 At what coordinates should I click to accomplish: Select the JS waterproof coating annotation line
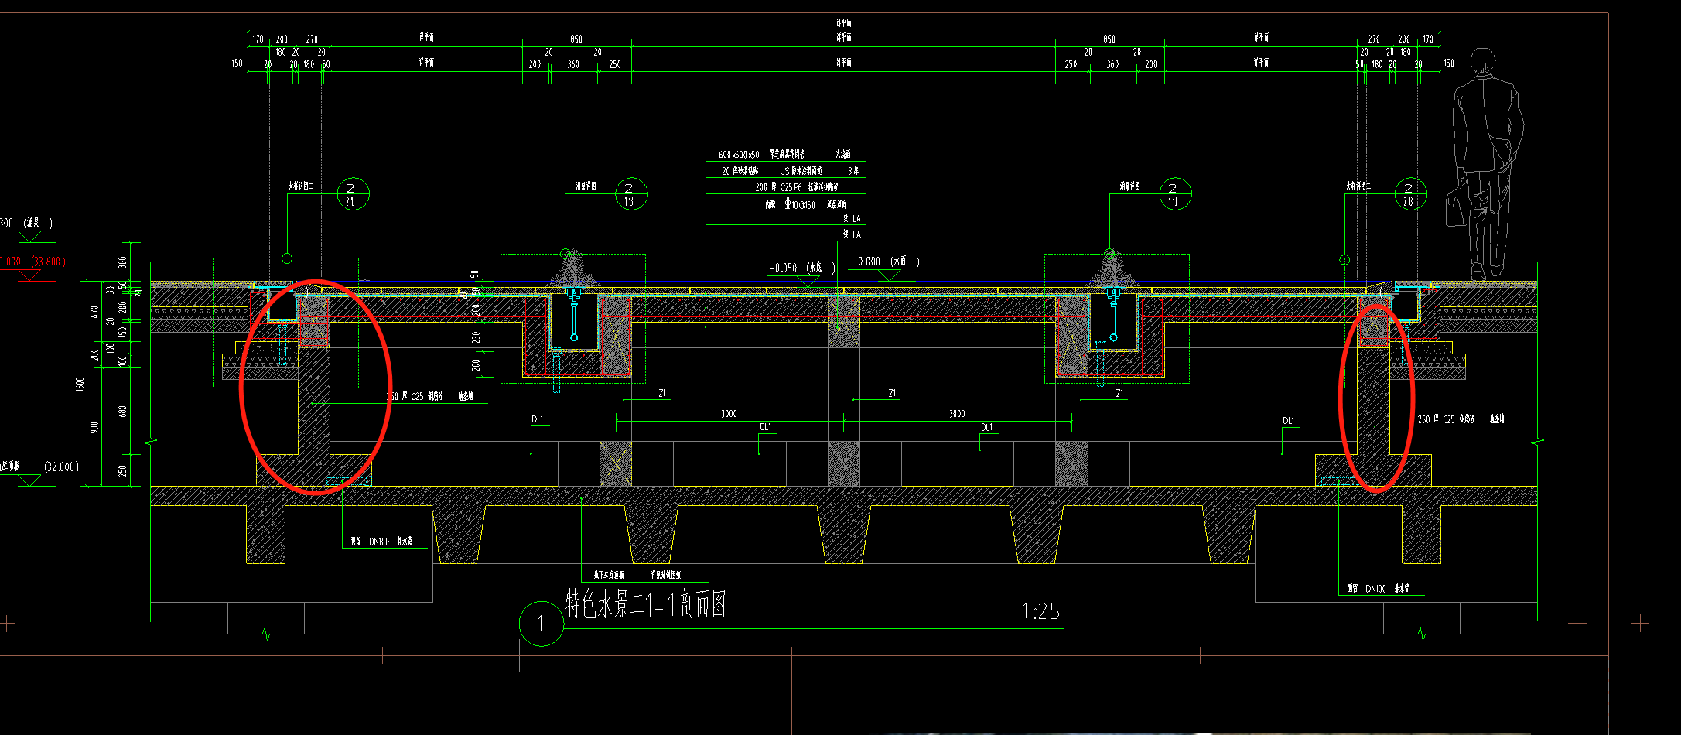click(790, 171)
